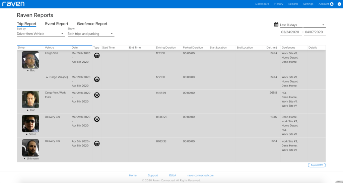This screenshot has height=183, width=343.
Task: Click steering wheel icon in Cargo Van (58) row
Action: (x=97, y=79)
